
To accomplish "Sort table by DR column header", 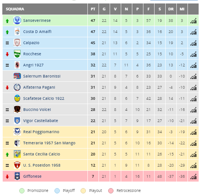I will click(x=171, y=9).
